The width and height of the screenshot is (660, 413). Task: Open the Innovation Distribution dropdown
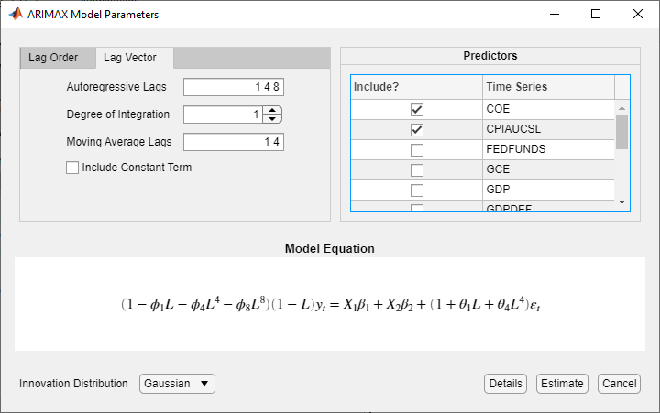177,384
